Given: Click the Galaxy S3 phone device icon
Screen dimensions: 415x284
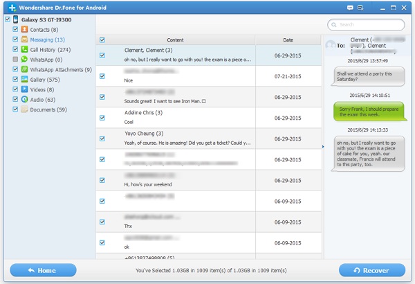Looking at the screenshot, I should point(16,19).
